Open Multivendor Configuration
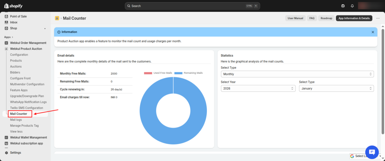This screenshot has height=161, width=385. pyautogui.click(x=27, y=84)
